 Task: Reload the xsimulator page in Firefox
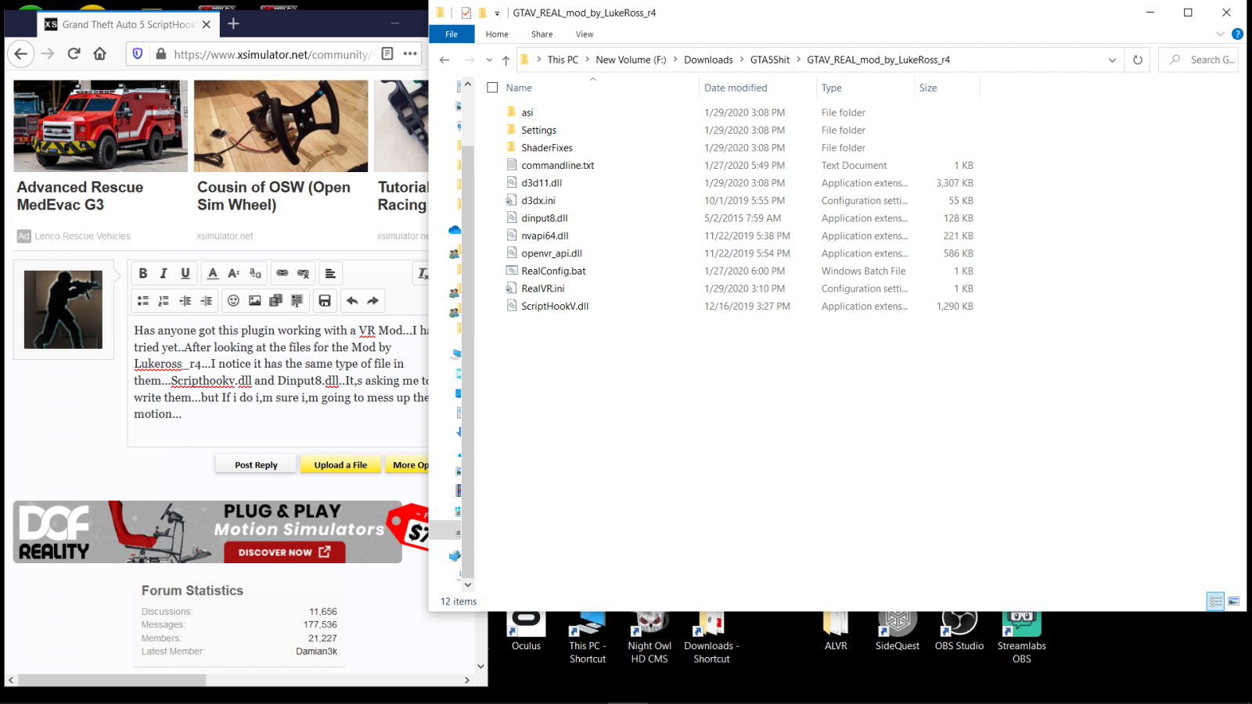[x=74, y=54]
